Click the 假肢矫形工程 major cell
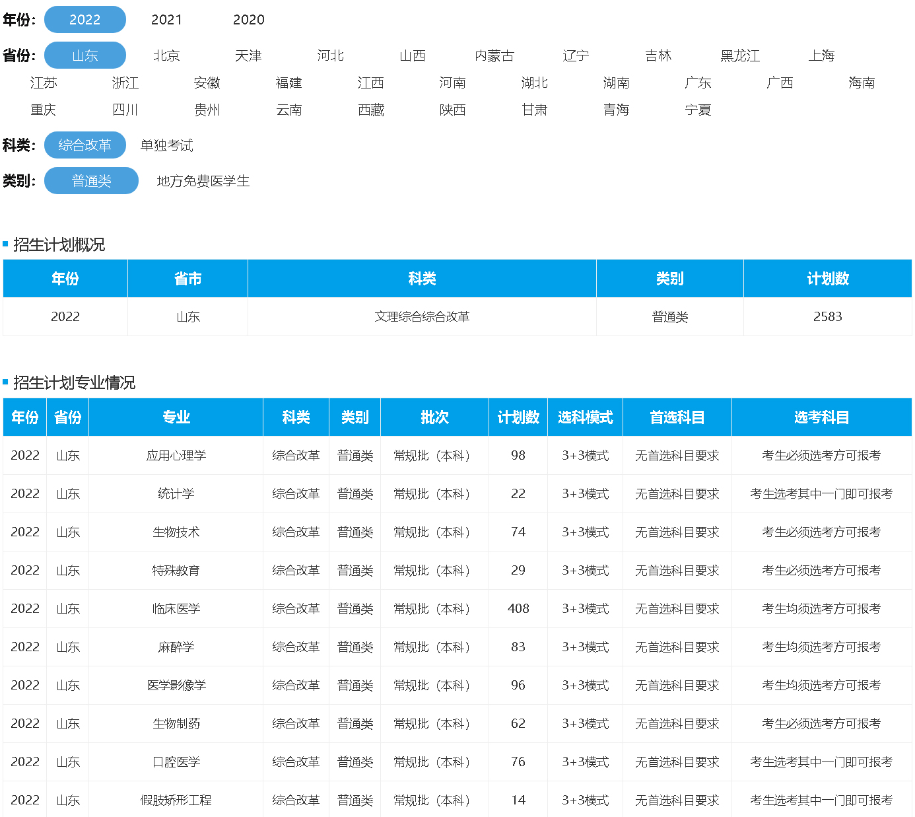 [x=176, y=800]
